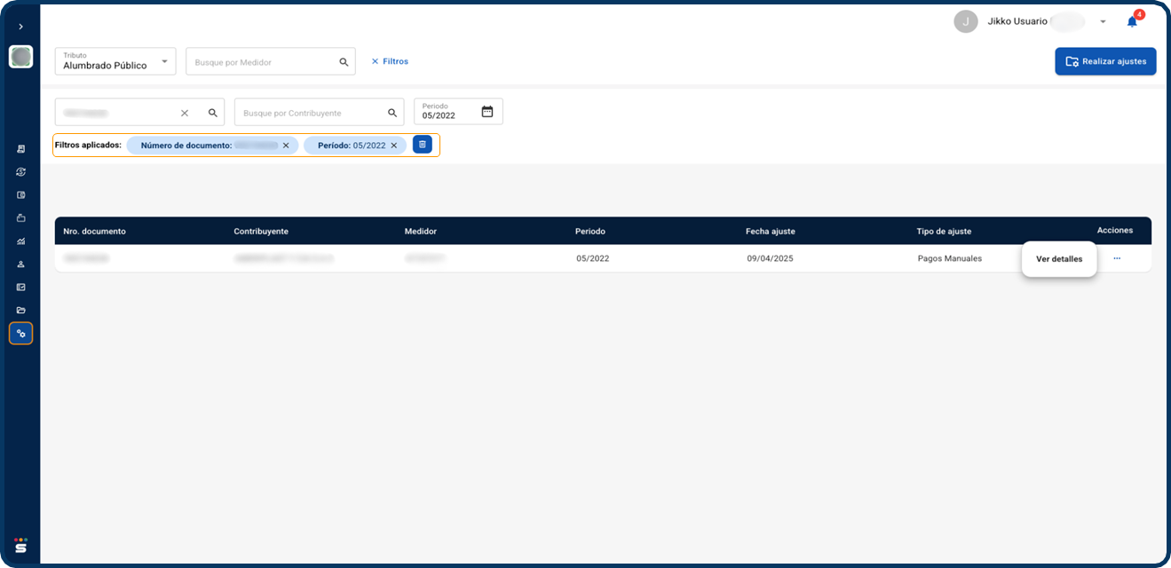Click the user sidebar icon
This screenshot has width=1171, height=568.
tap(21, 264)
